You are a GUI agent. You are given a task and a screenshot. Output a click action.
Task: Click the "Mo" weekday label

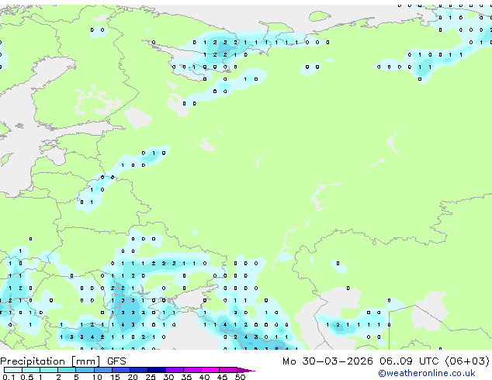pos(289,361)
